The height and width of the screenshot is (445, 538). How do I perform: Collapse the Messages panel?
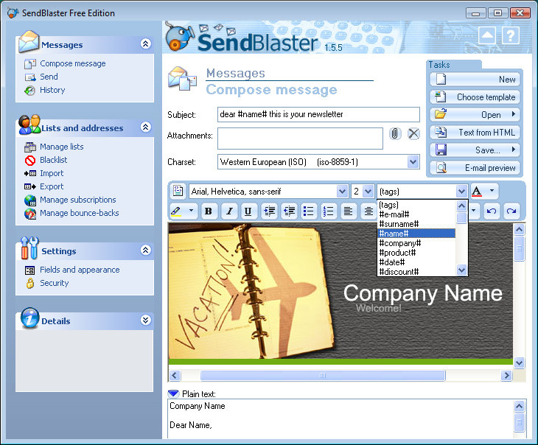[x=145, y=44]
